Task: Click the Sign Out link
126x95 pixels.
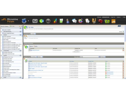Action: coord(113,17)
